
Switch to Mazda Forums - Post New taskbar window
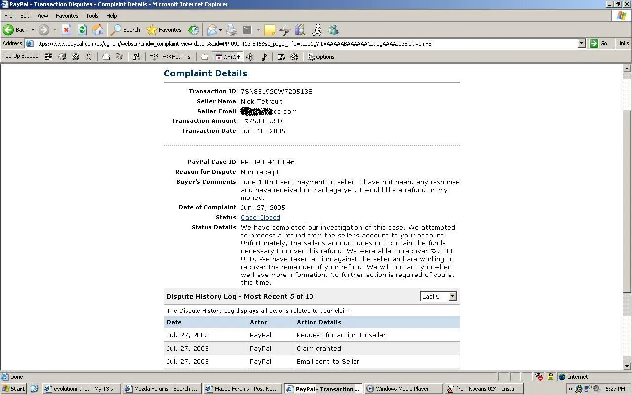tap(242, 389)
